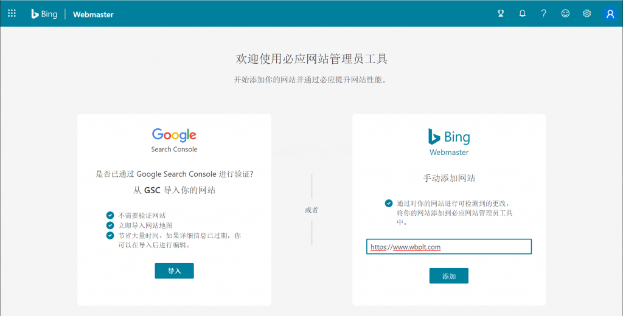Open the app launcher grid menu
623x316 pixels.
tap(12, 13)
